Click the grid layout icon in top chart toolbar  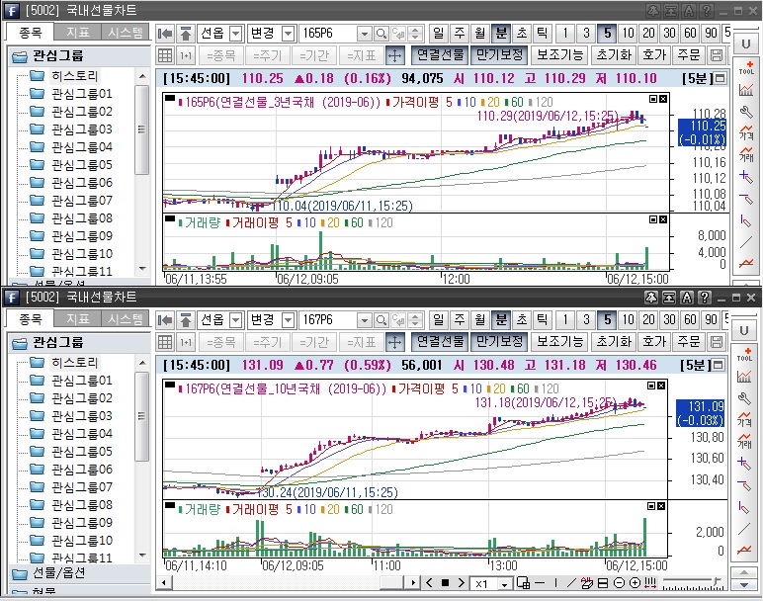click(165, 54)
